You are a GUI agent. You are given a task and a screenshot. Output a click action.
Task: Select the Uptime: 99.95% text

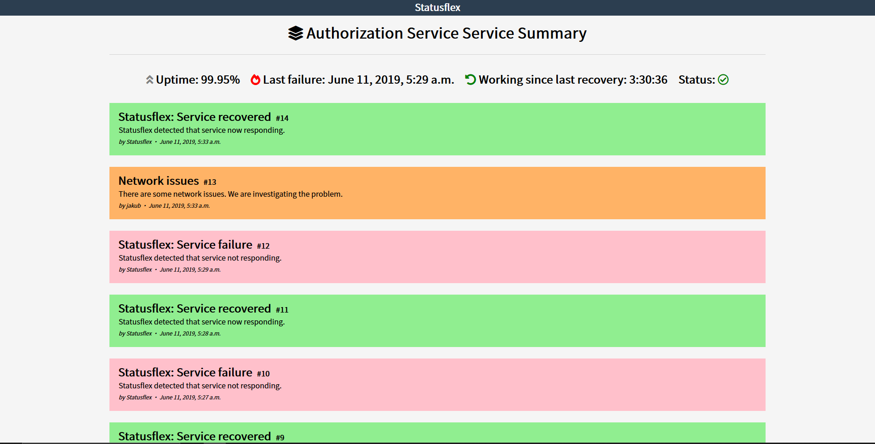coord(198,80)
